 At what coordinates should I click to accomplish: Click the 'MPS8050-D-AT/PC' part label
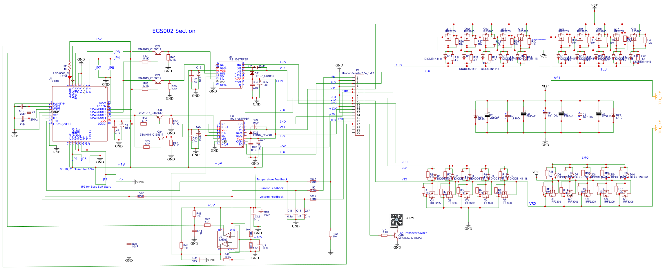coord(410,238)
